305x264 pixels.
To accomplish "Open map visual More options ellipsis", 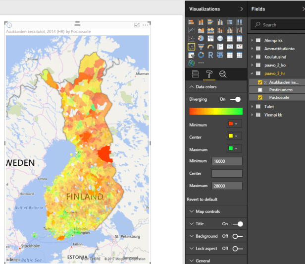I will (x=145, y=25).
